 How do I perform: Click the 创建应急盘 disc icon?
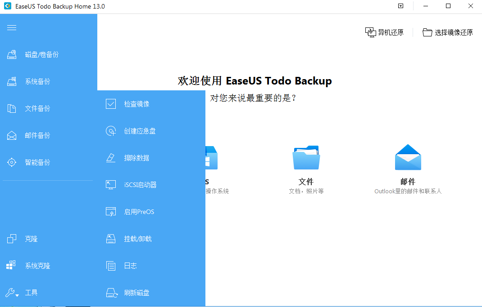[111, 131]
